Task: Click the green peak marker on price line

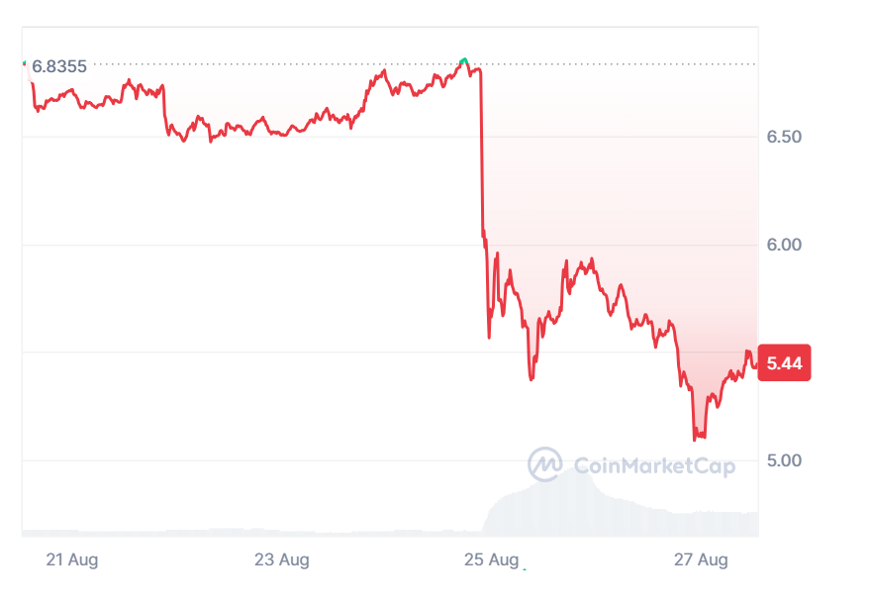Action: point(464,61)
